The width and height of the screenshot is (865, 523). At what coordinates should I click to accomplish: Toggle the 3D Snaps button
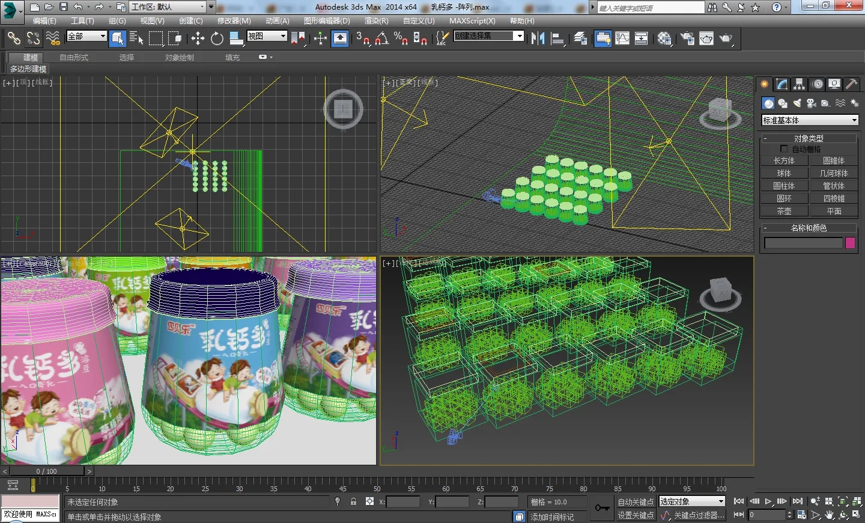click(362, 38)
